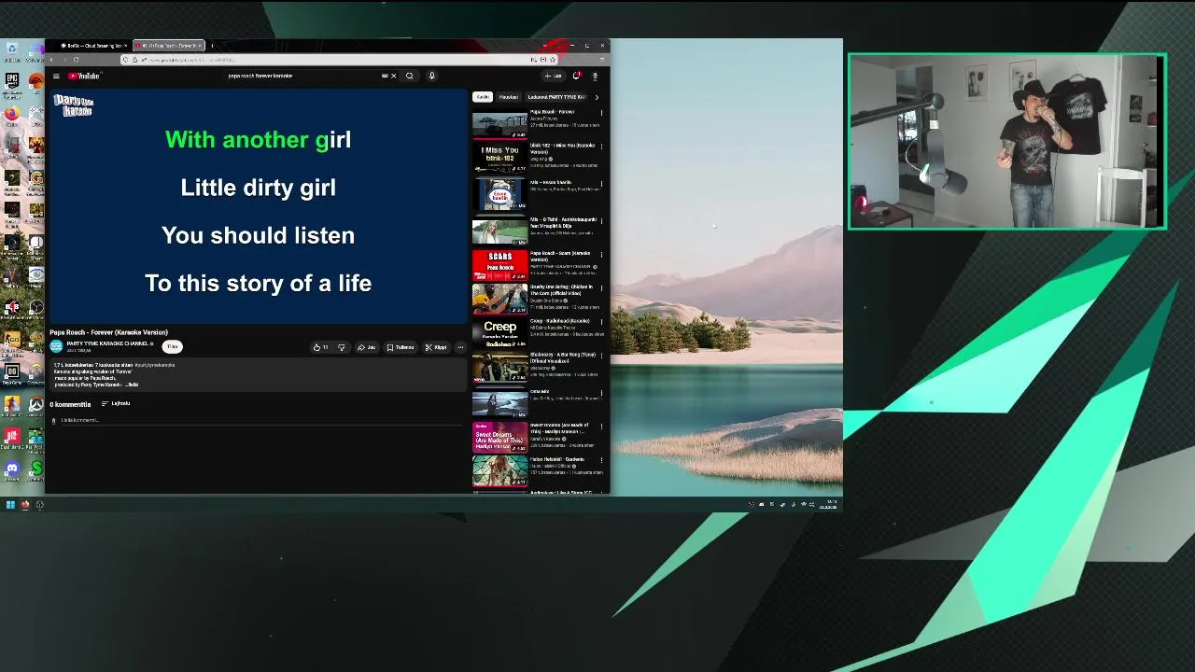Open Sweet Dreams Marilyn Manson karaoke thumbnail
The width and height of the screenshot is (1195, 672).
tap(499, 437)
